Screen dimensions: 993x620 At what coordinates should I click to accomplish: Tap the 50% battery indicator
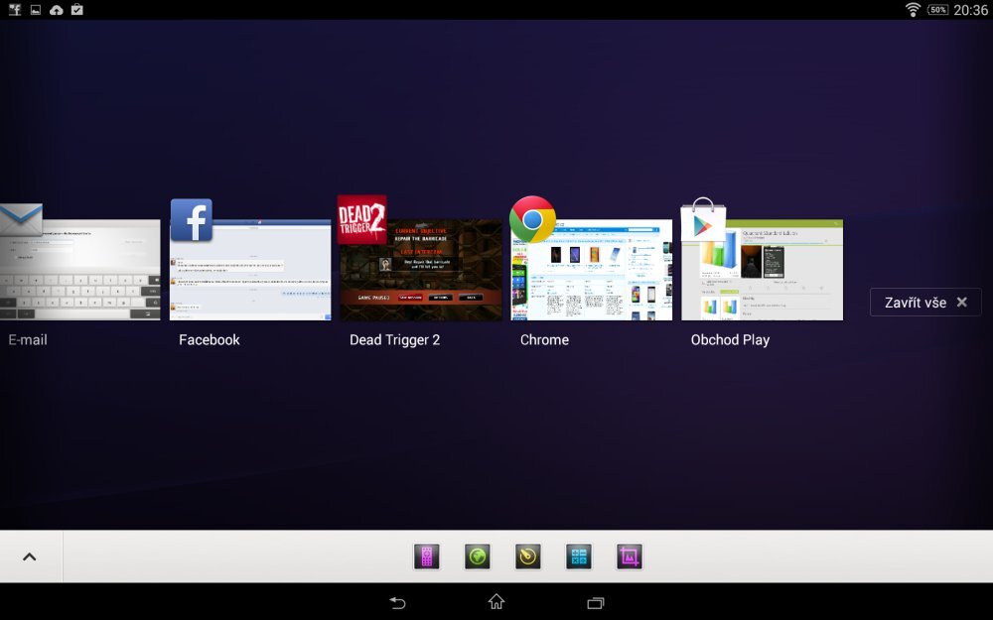937,9
